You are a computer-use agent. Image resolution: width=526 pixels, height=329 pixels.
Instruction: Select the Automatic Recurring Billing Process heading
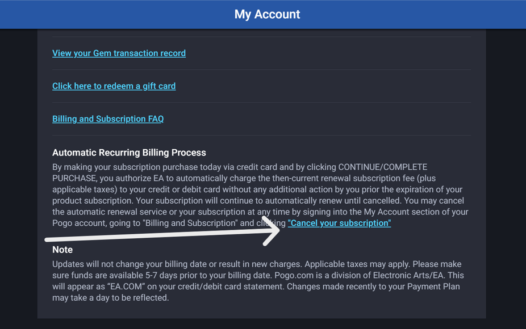click(x=129, y=153)
